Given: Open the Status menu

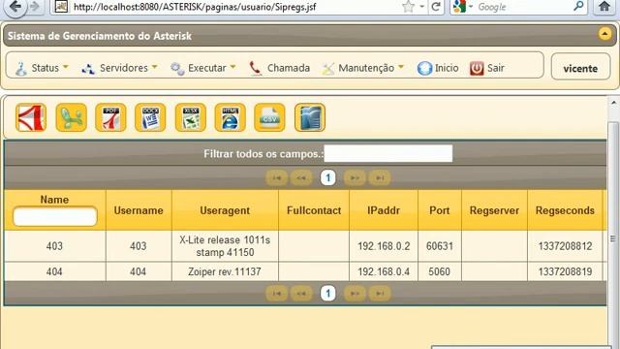Looking at the screenshot, I should [x=42, y=68].
